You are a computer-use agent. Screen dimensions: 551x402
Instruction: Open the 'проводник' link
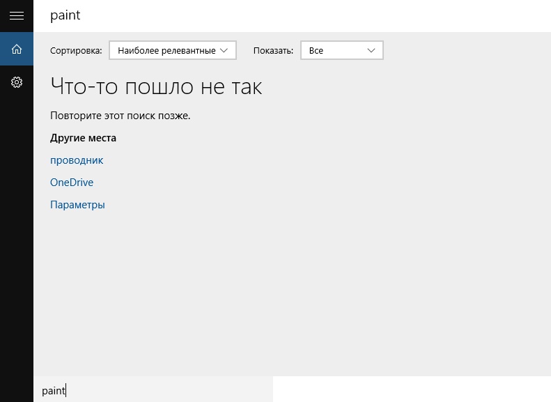[x=77, y=160]
